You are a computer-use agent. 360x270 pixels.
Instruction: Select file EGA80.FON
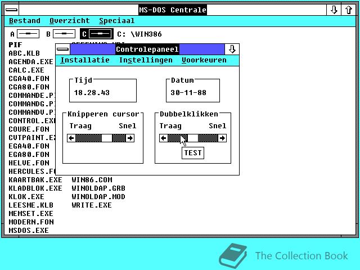[29, 155]
